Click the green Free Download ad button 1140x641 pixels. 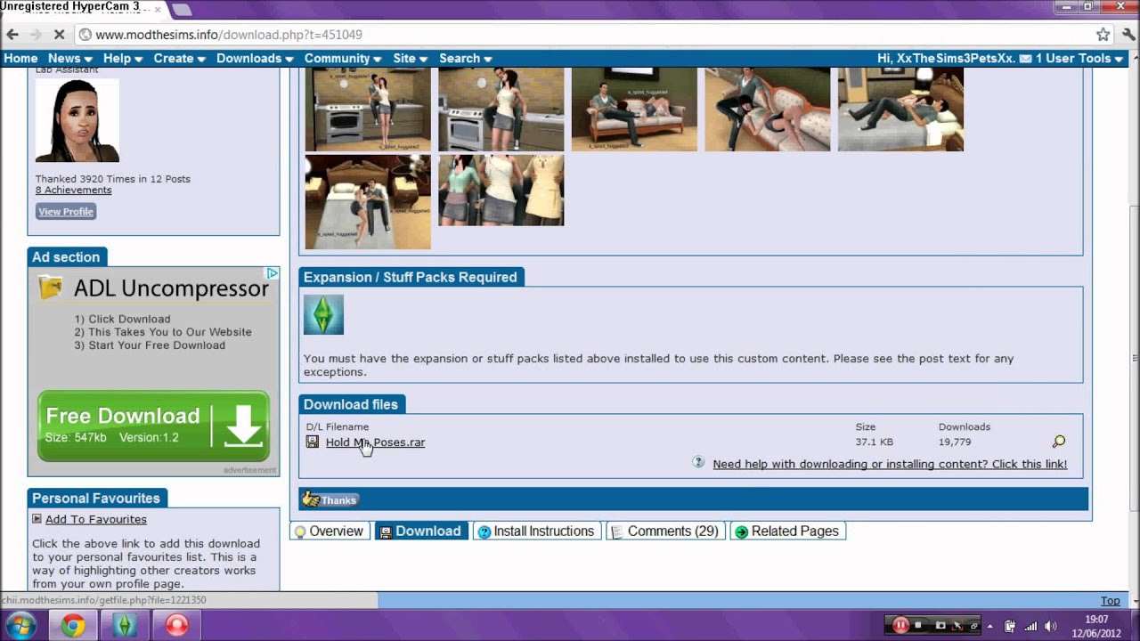click(x=153, y=426)
